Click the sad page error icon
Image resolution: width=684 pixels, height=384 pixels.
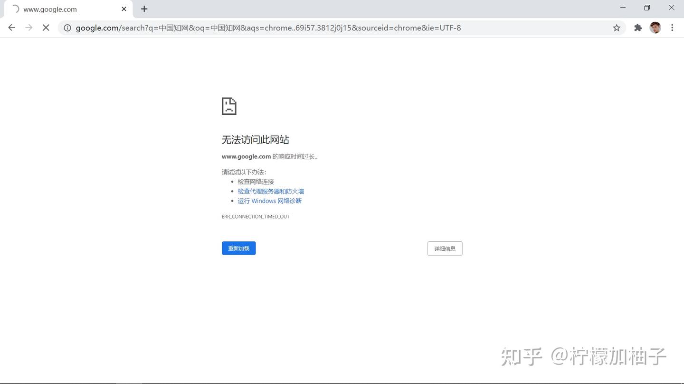229,106
